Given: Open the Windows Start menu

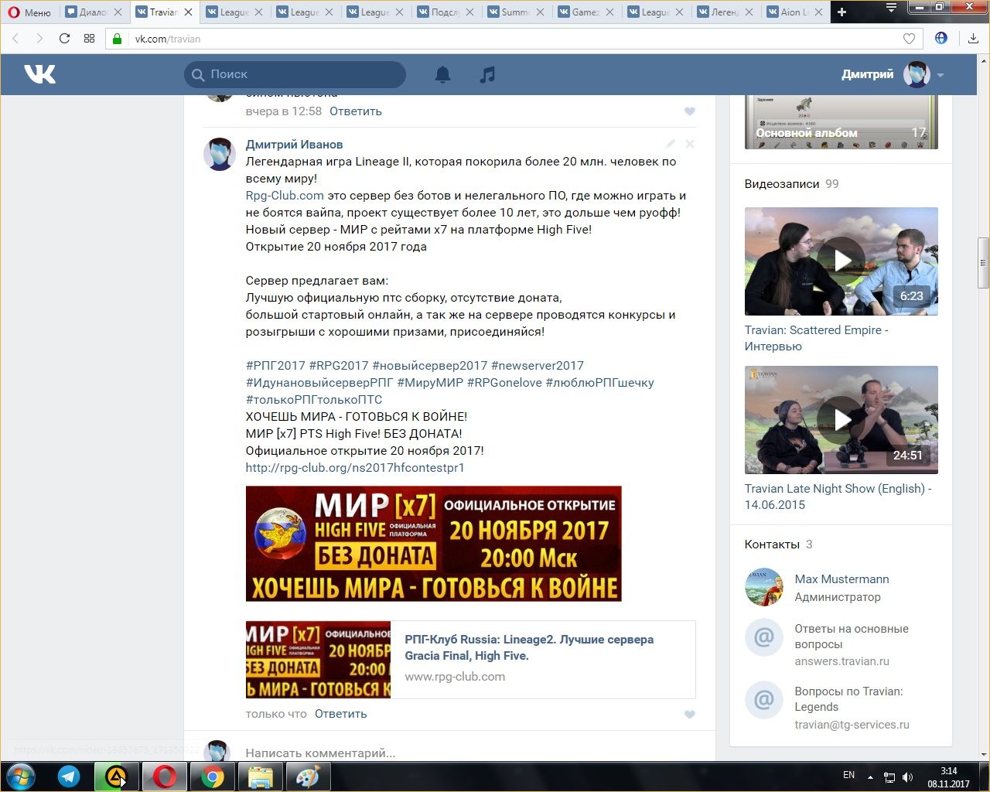Looking at the screenshot, I should (19, 776).
